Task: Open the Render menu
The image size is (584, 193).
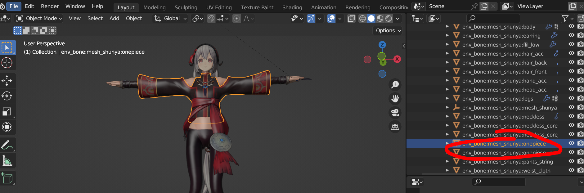Action: (50, 6)
